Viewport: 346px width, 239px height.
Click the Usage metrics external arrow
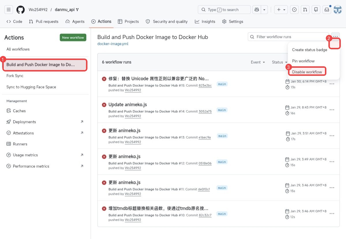[x=82, y=155]
